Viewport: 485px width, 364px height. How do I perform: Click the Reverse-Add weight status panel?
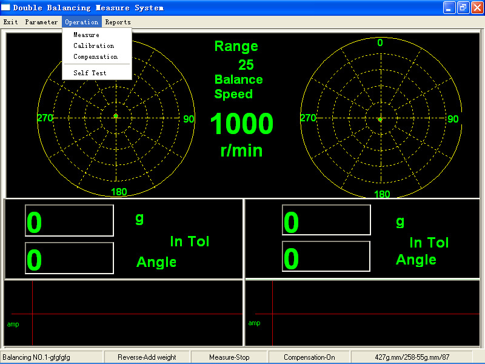(x=147, y=357)
